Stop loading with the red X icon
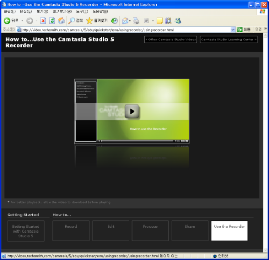 pyautogui.click(x=43, y=21)
